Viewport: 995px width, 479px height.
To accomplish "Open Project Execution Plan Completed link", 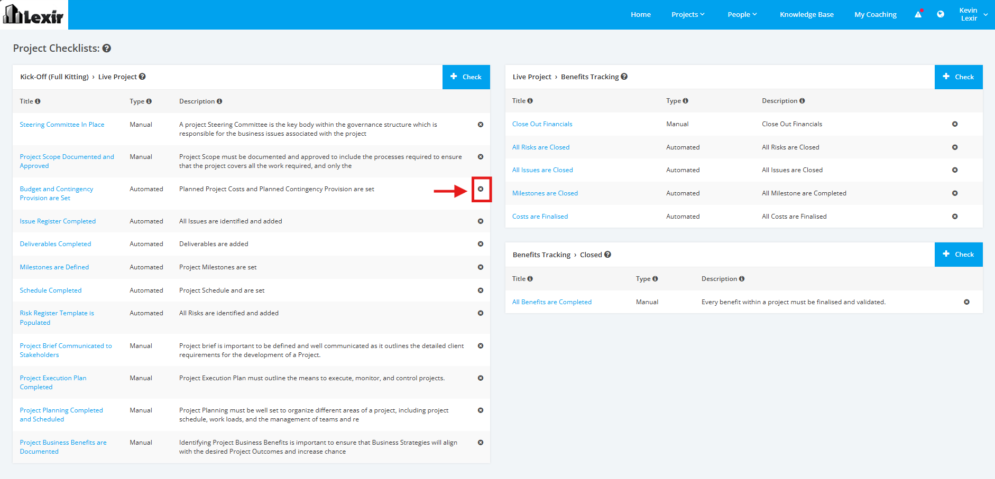I will tap(53, 382).
